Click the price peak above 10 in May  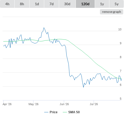tap(44, 28)
